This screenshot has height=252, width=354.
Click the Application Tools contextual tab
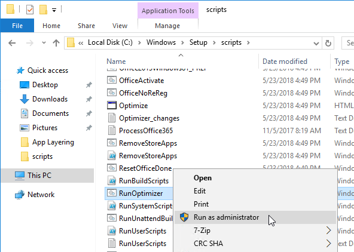click(x=168, y=11)
